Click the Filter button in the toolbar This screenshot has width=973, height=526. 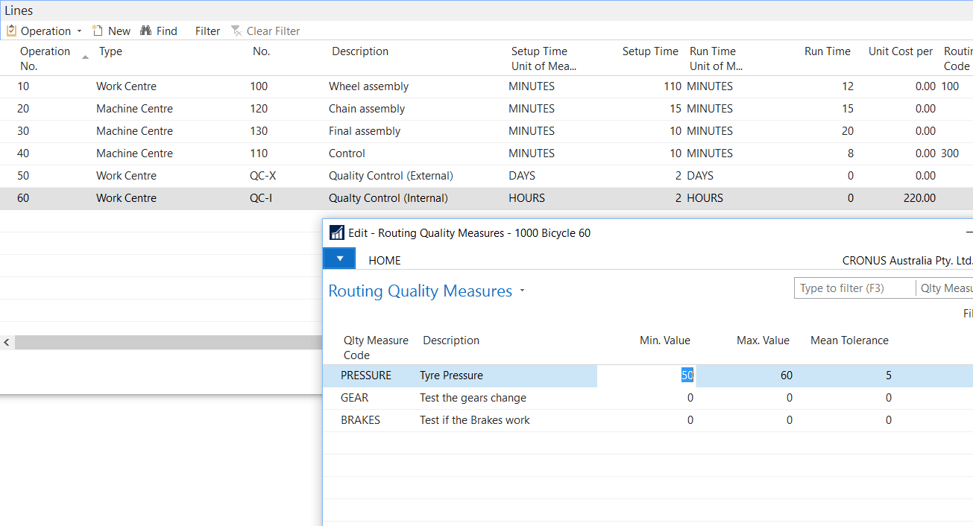coord(207,31)
